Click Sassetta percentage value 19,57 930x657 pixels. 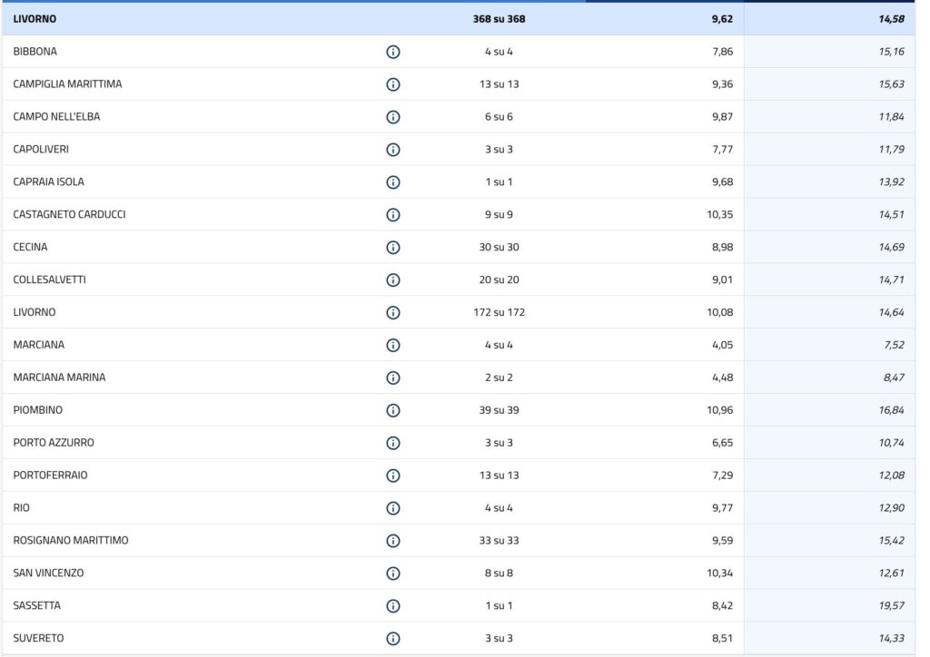pos(891,606)
